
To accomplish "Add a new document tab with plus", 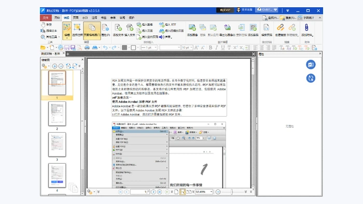I will (x=68, y=54).
